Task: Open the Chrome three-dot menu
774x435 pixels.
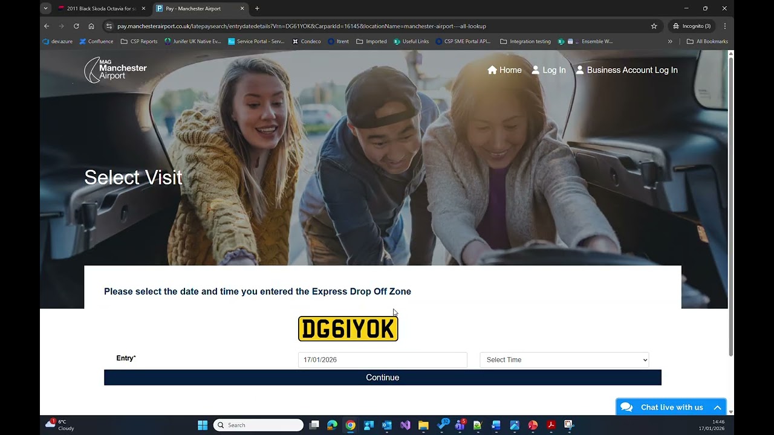Action: point(724,26)
